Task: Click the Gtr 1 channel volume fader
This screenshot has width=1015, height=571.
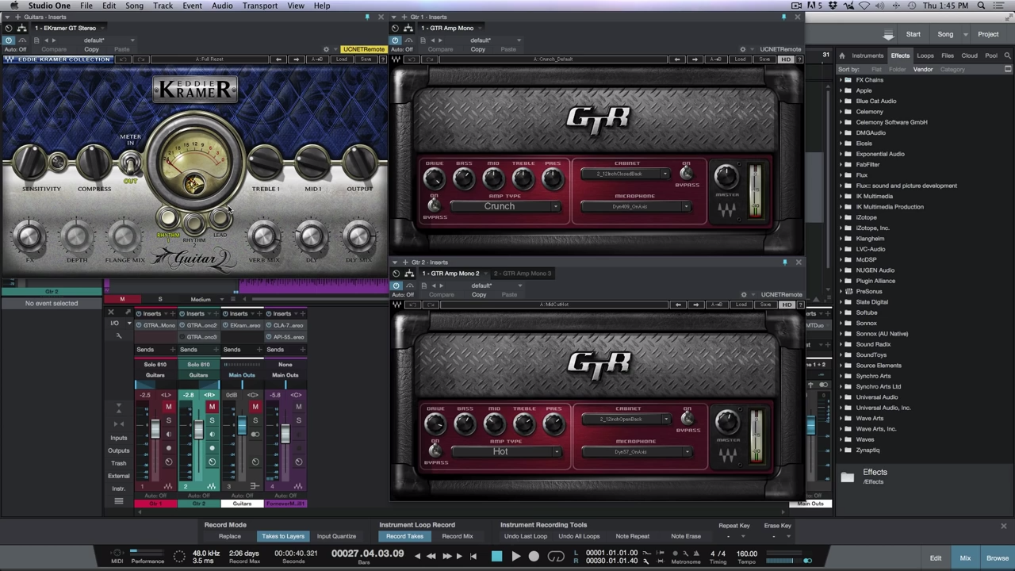Action: 155,429
